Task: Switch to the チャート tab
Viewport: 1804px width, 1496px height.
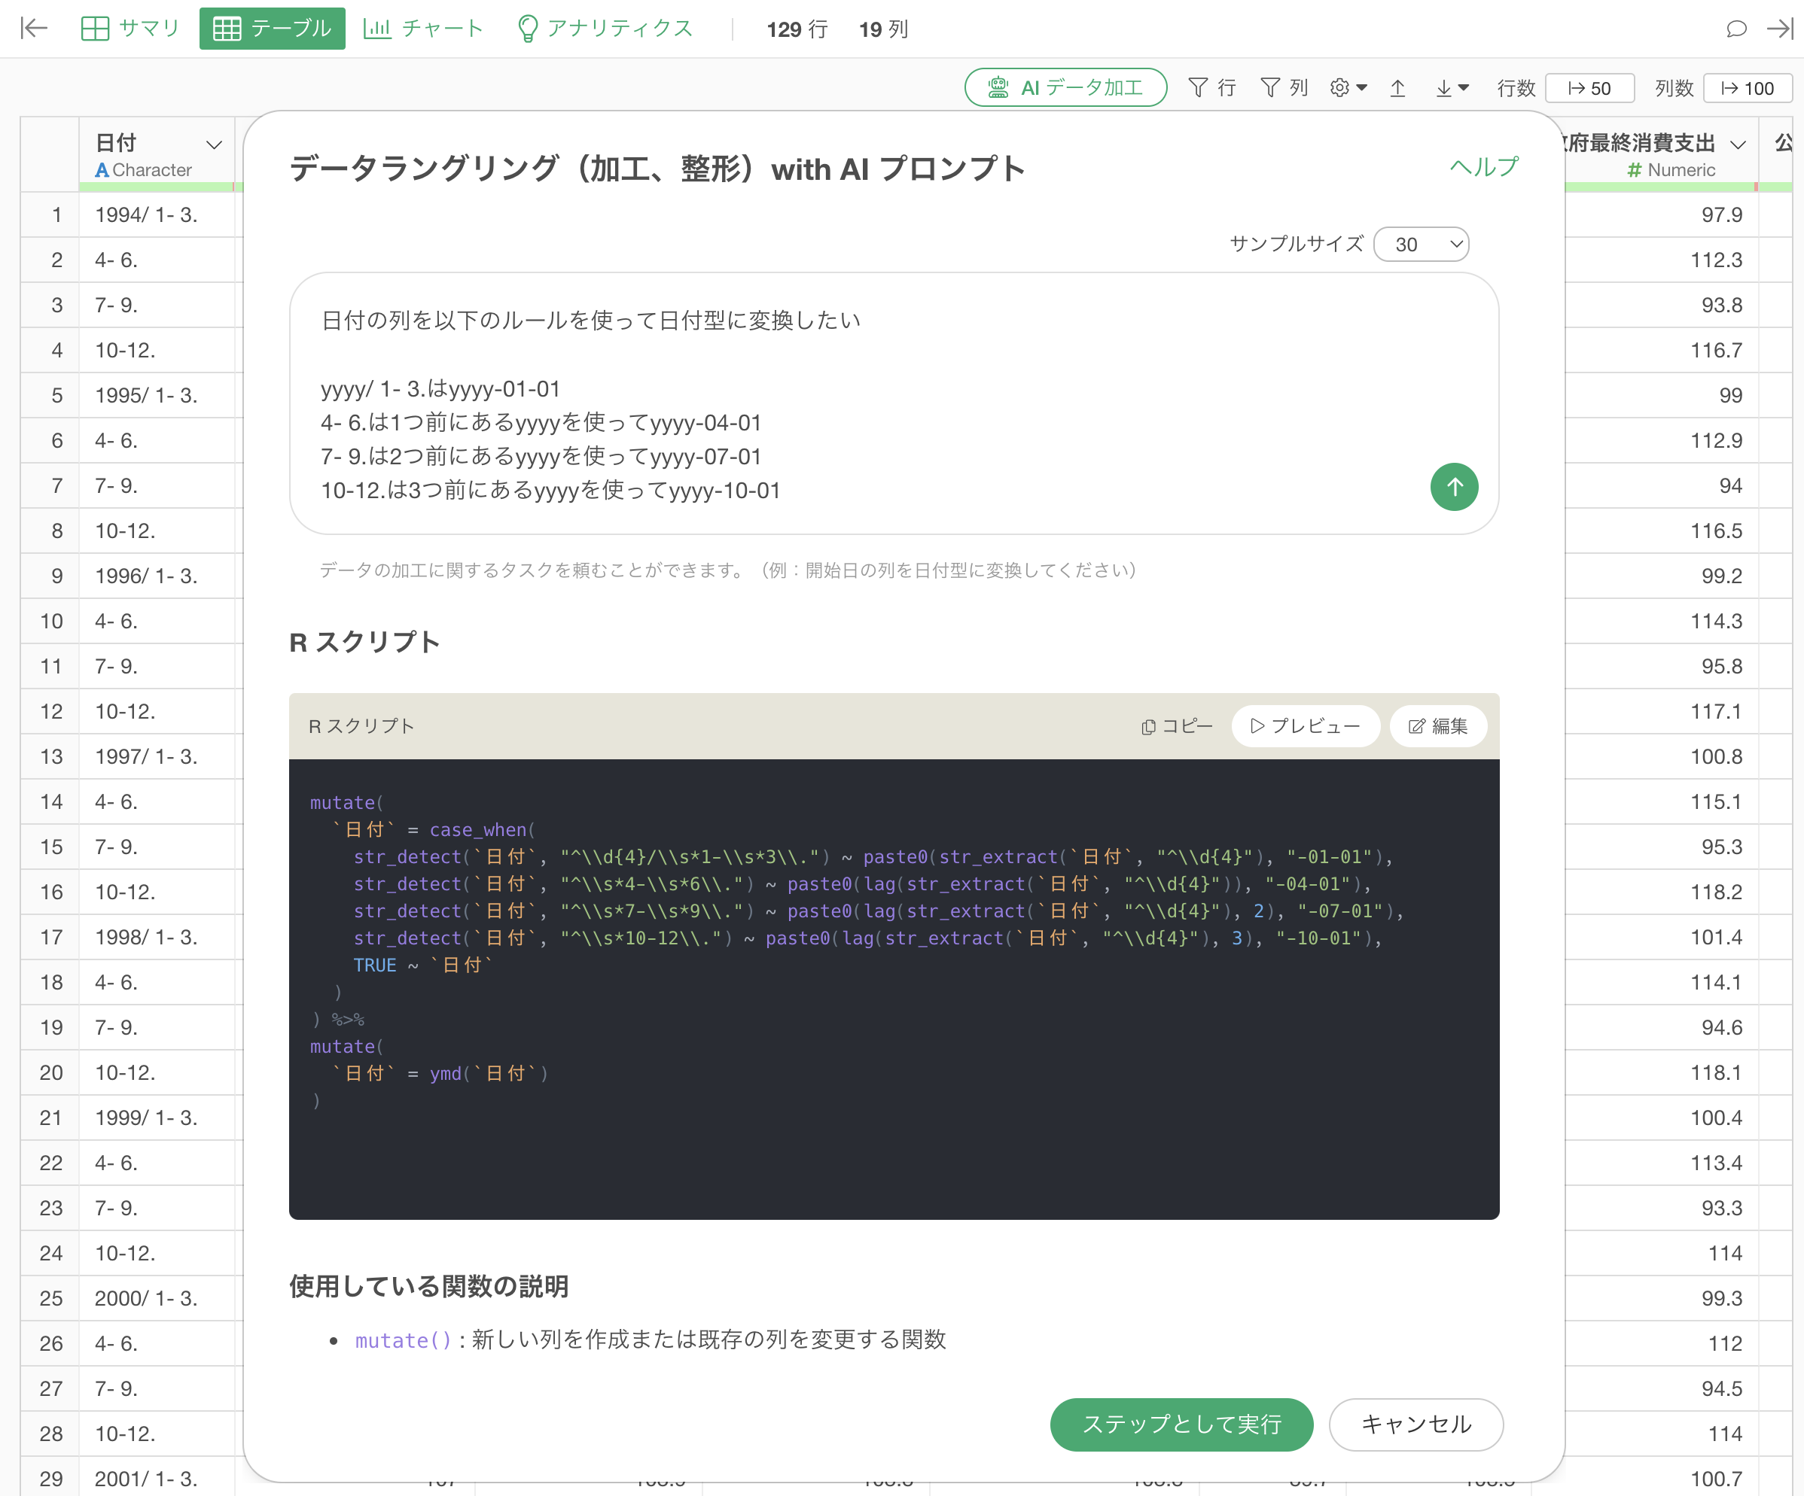Action: (x=422, y=29)
